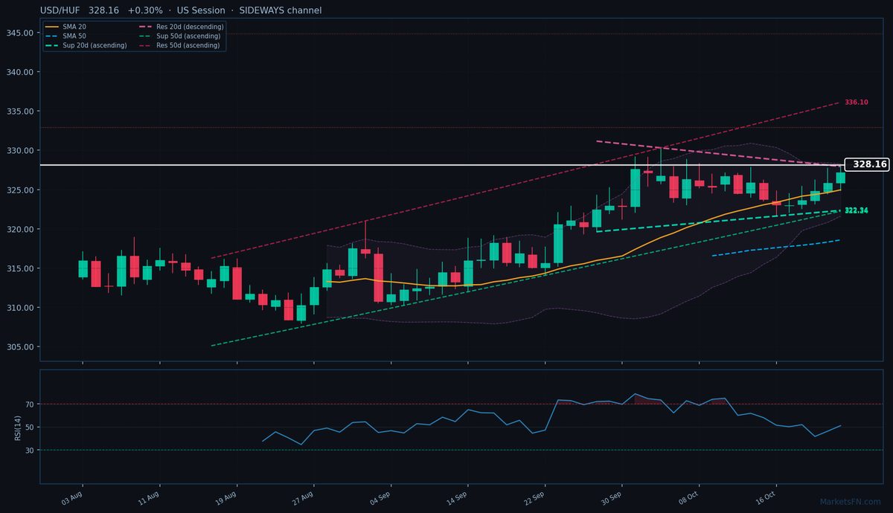Click the blue SMA 50 line sample in legend

pyautogui.click(x=52, y=36)
